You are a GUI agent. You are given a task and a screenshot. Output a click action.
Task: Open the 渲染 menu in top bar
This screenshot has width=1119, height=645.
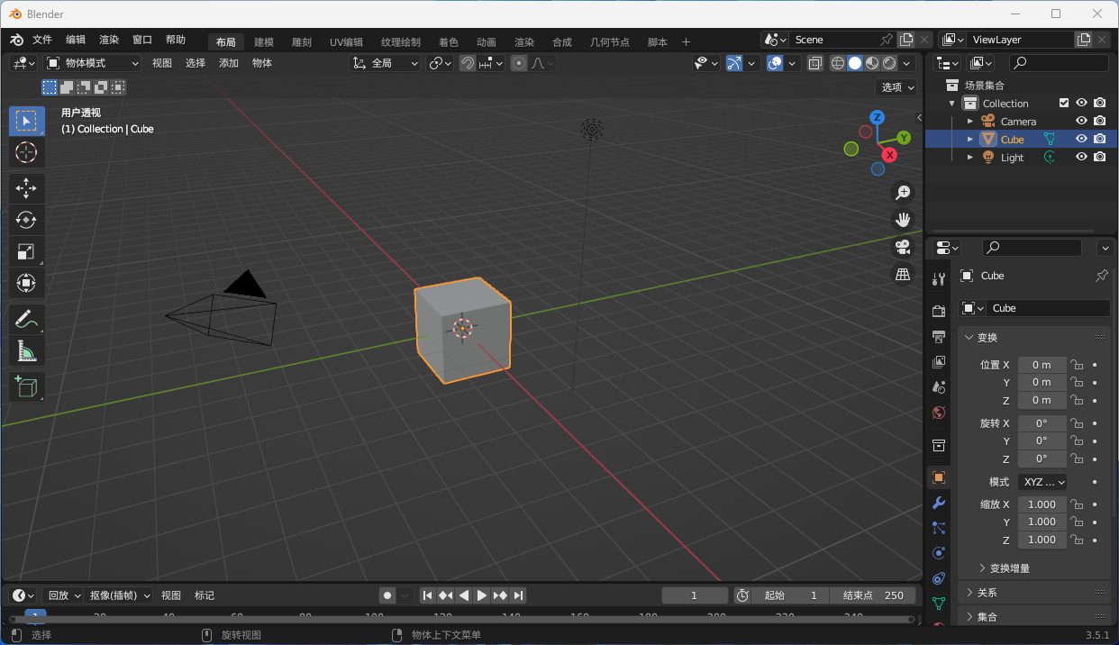pyautogui.click(x=109, y=40)
